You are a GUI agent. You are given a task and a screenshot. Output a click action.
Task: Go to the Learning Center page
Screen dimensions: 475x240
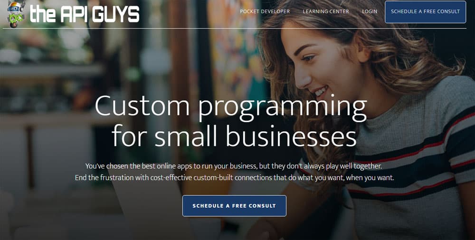[326, 11]
